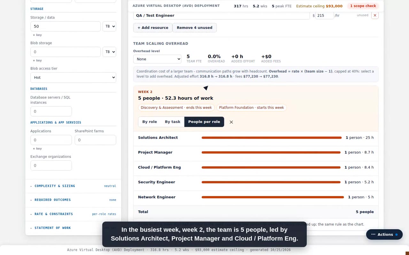Close the week 2 detail panel
This screenshot has width=409, height=255.
231,122
